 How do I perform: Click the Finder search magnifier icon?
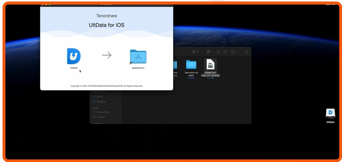click(x=246, y=52)
